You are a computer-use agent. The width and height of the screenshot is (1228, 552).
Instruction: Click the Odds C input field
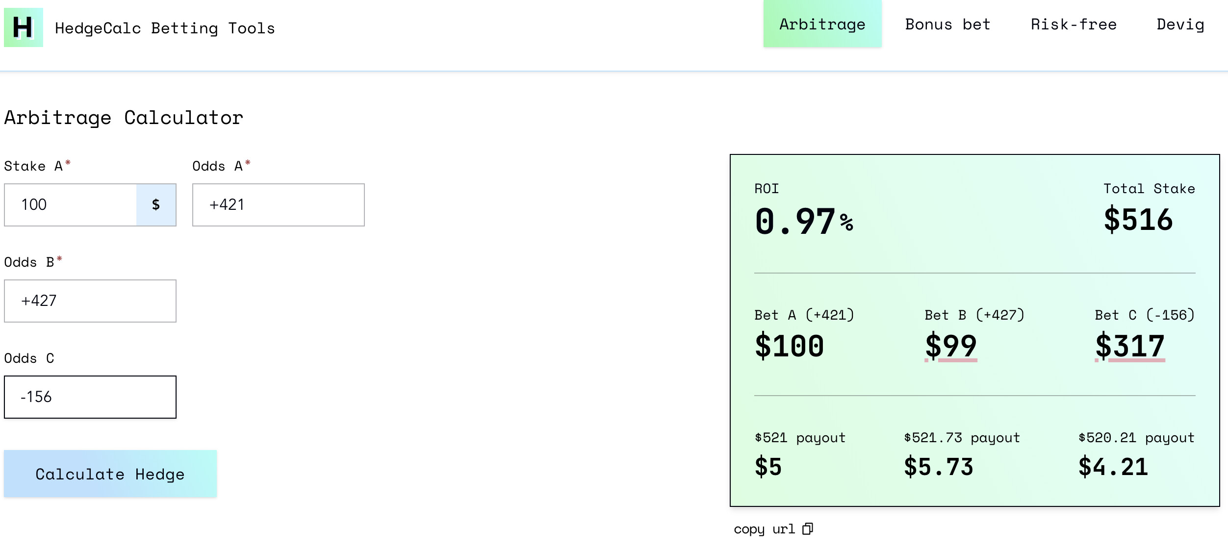(90, 397)
